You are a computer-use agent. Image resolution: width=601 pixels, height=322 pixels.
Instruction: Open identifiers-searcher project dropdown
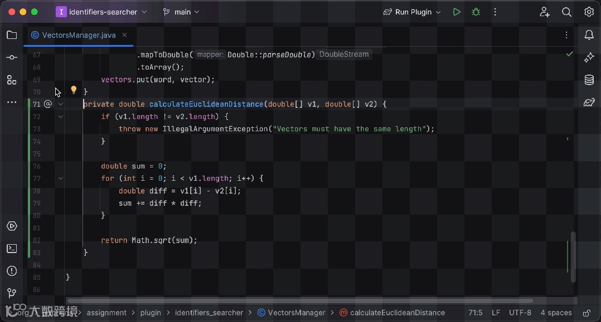click(101, 12)
